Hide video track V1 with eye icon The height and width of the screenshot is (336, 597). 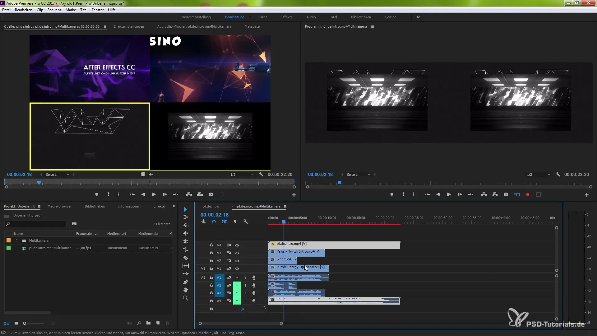(237, 268)
